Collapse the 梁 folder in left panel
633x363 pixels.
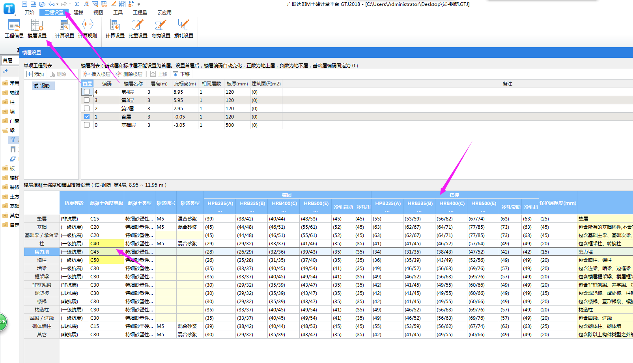pyautogui.click(x=5, y=130)
